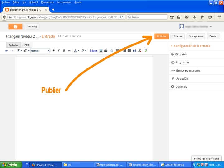Viewport: 224px width, 168px height.
Task: Insert a jump break icon
Action: click(x=111, y=51)
